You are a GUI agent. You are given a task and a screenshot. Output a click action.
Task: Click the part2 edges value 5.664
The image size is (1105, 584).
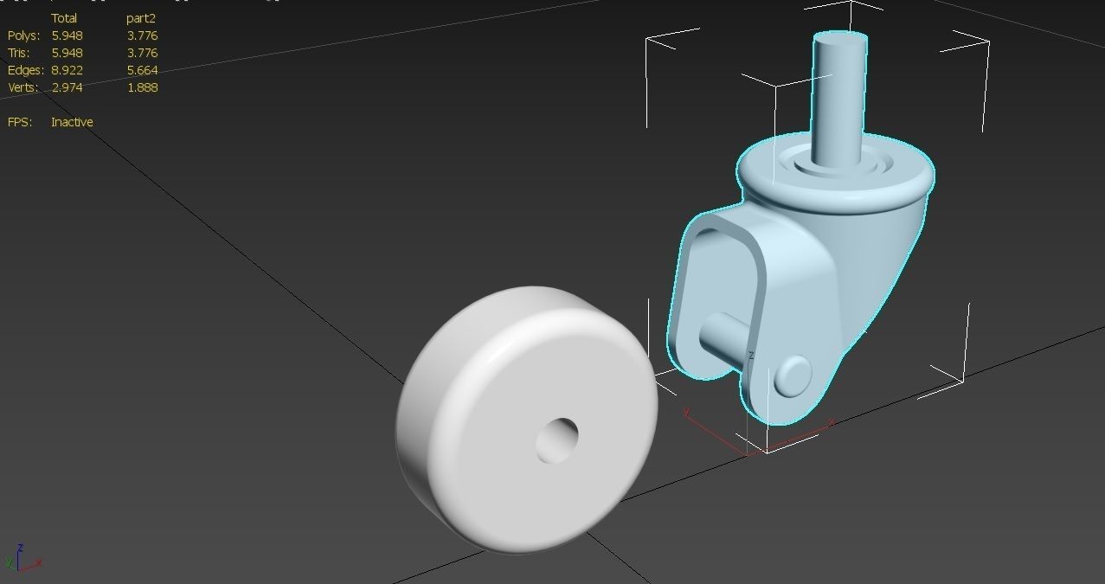point(142,70)
